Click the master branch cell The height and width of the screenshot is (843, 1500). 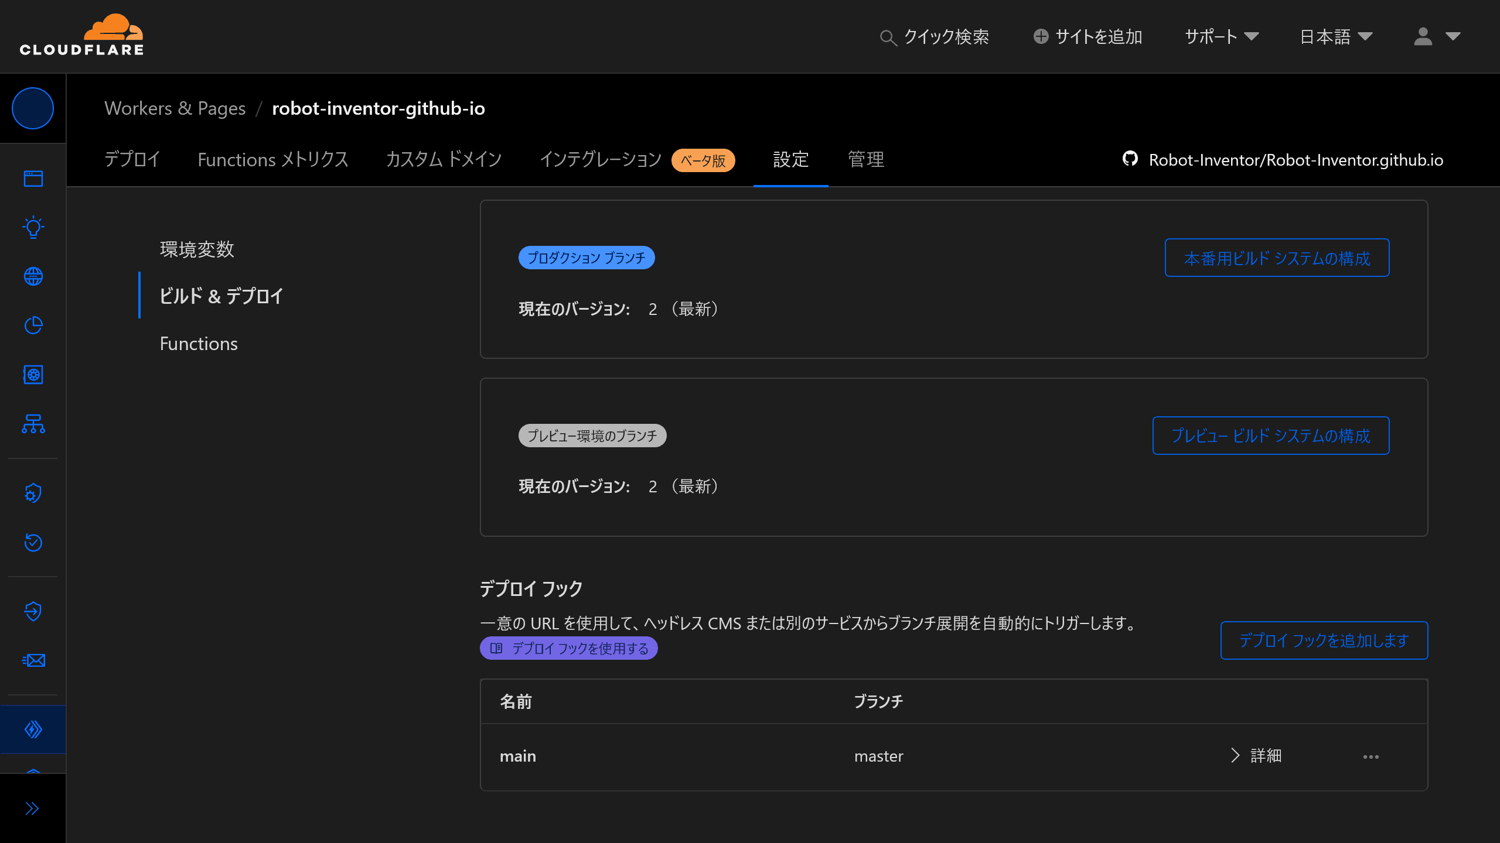[879, 756]
